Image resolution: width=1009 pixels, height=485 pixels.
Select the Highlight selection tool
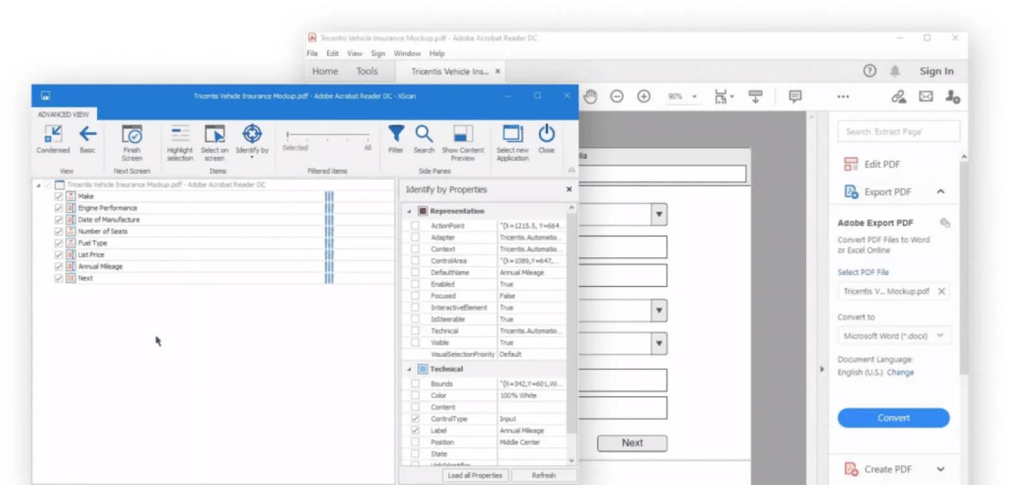(180, 135)
